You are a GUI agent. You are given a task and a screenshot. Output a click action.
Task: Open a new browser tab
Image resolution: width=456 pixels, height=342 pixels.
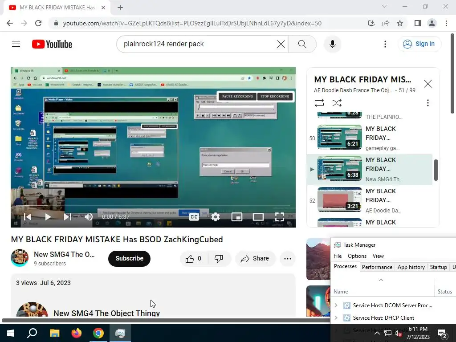[x=120, y=8]
